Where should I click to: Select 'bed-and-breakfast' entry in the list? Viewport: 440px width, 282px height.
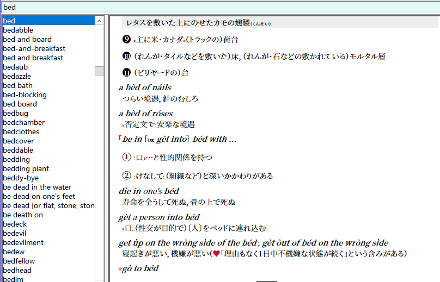coord(34,49)
